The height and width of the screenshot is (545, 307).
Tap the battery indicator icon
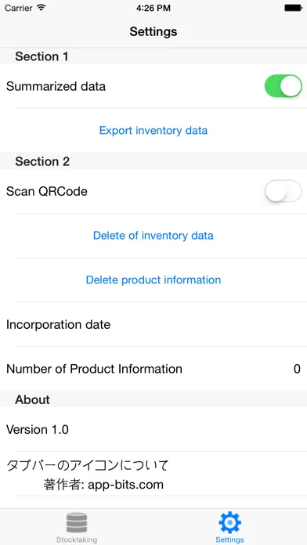[x=294, y=8]
